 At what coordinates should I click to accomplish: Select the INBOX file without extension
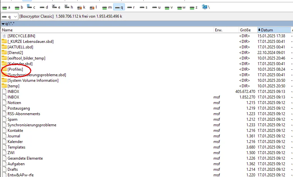pyautogui.click(x=13, y=92)
